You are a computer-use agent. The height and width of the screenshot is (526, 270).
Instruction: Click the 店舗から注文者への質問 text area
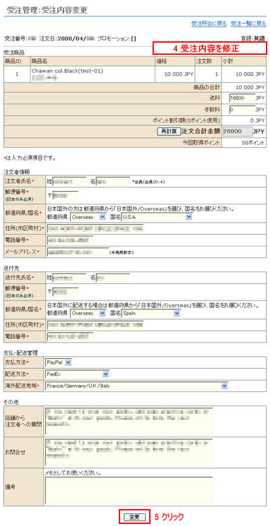tap(128, 420)
